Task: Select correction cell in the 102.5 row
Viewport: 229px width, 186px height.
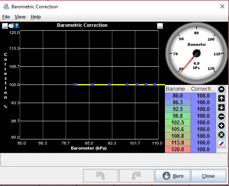Action: (203, 122)
